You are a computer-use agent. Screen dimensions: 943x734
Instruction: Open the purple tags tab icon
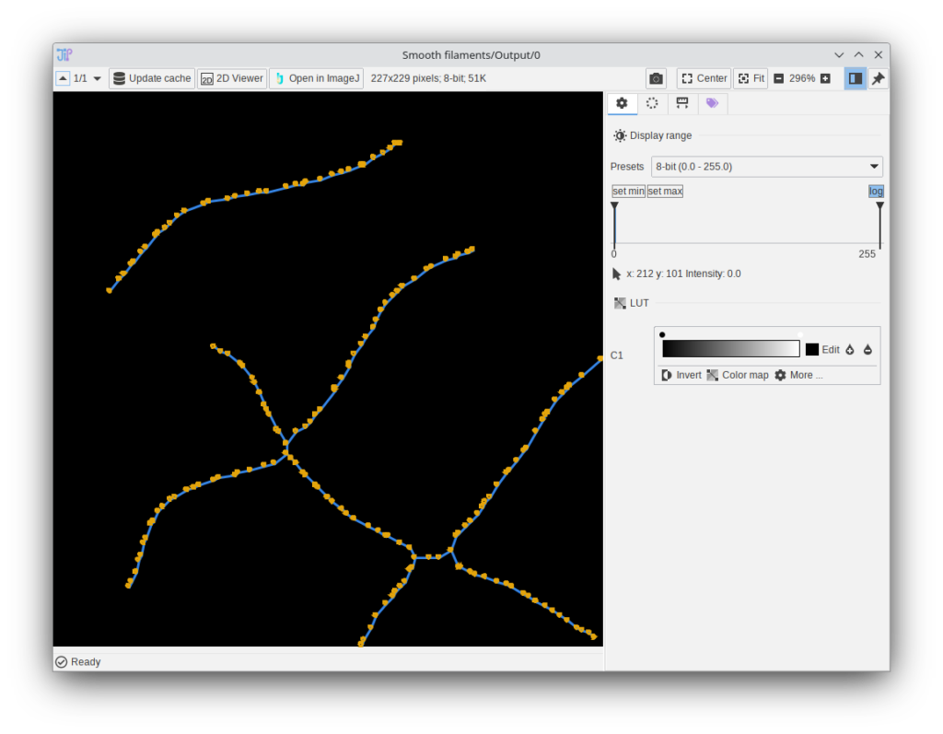tap(712, 103)
